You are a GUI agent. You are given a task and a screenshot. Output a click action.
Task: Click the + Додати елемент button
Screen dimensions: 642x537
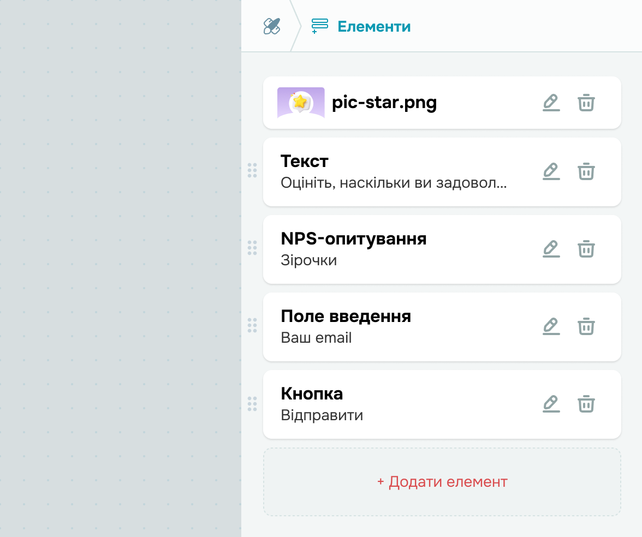442,482
